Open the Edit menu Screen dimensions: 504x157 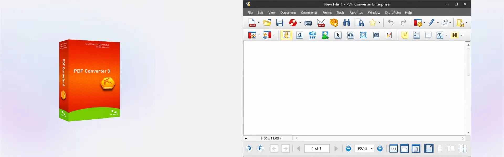[260, 13]
